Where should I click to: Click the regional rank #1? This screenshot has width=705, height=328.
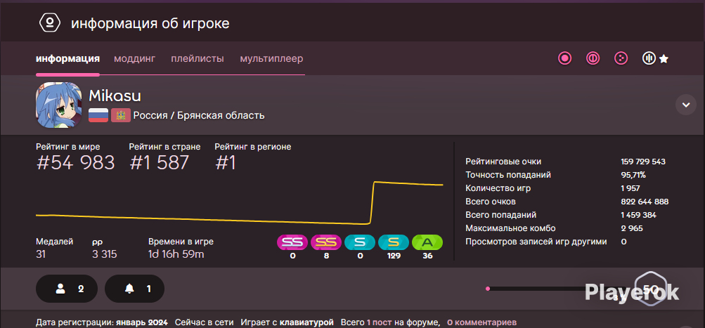225,163
